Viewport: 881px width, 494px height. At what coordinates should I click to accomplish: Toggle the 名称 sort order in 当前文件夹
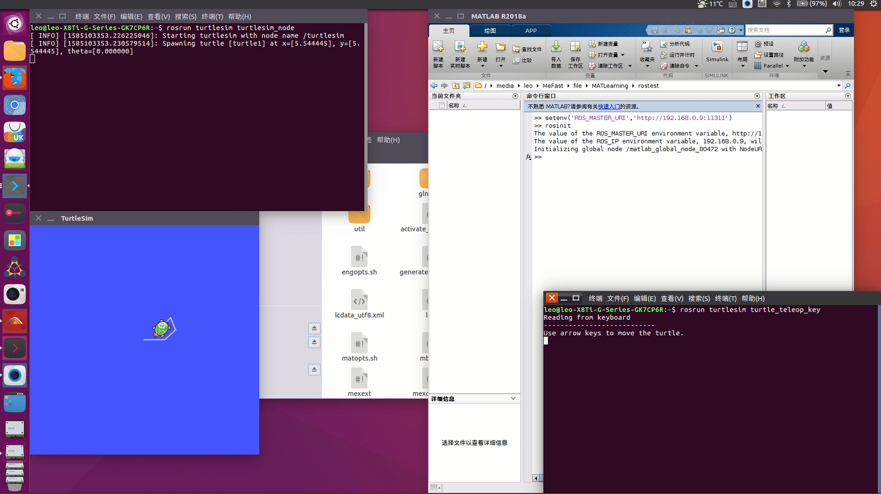pyautogui.click(x=455, y=105)
